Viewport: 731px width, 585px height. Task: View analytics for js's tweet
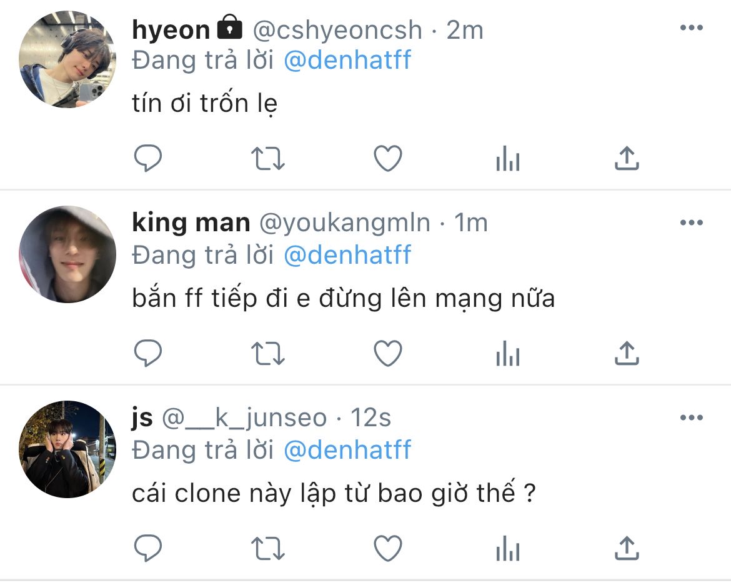click(x=507, y=550)
